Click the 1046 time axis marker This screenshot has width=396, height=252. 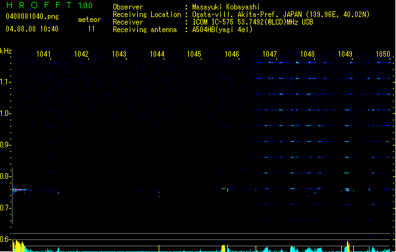[x=232, y=54]
